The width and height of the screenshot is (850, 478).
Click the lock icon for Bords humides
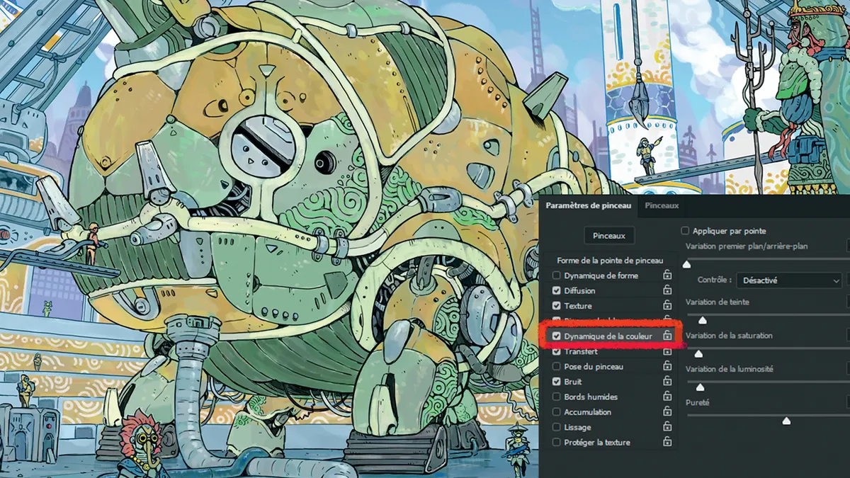pos(667,397)
